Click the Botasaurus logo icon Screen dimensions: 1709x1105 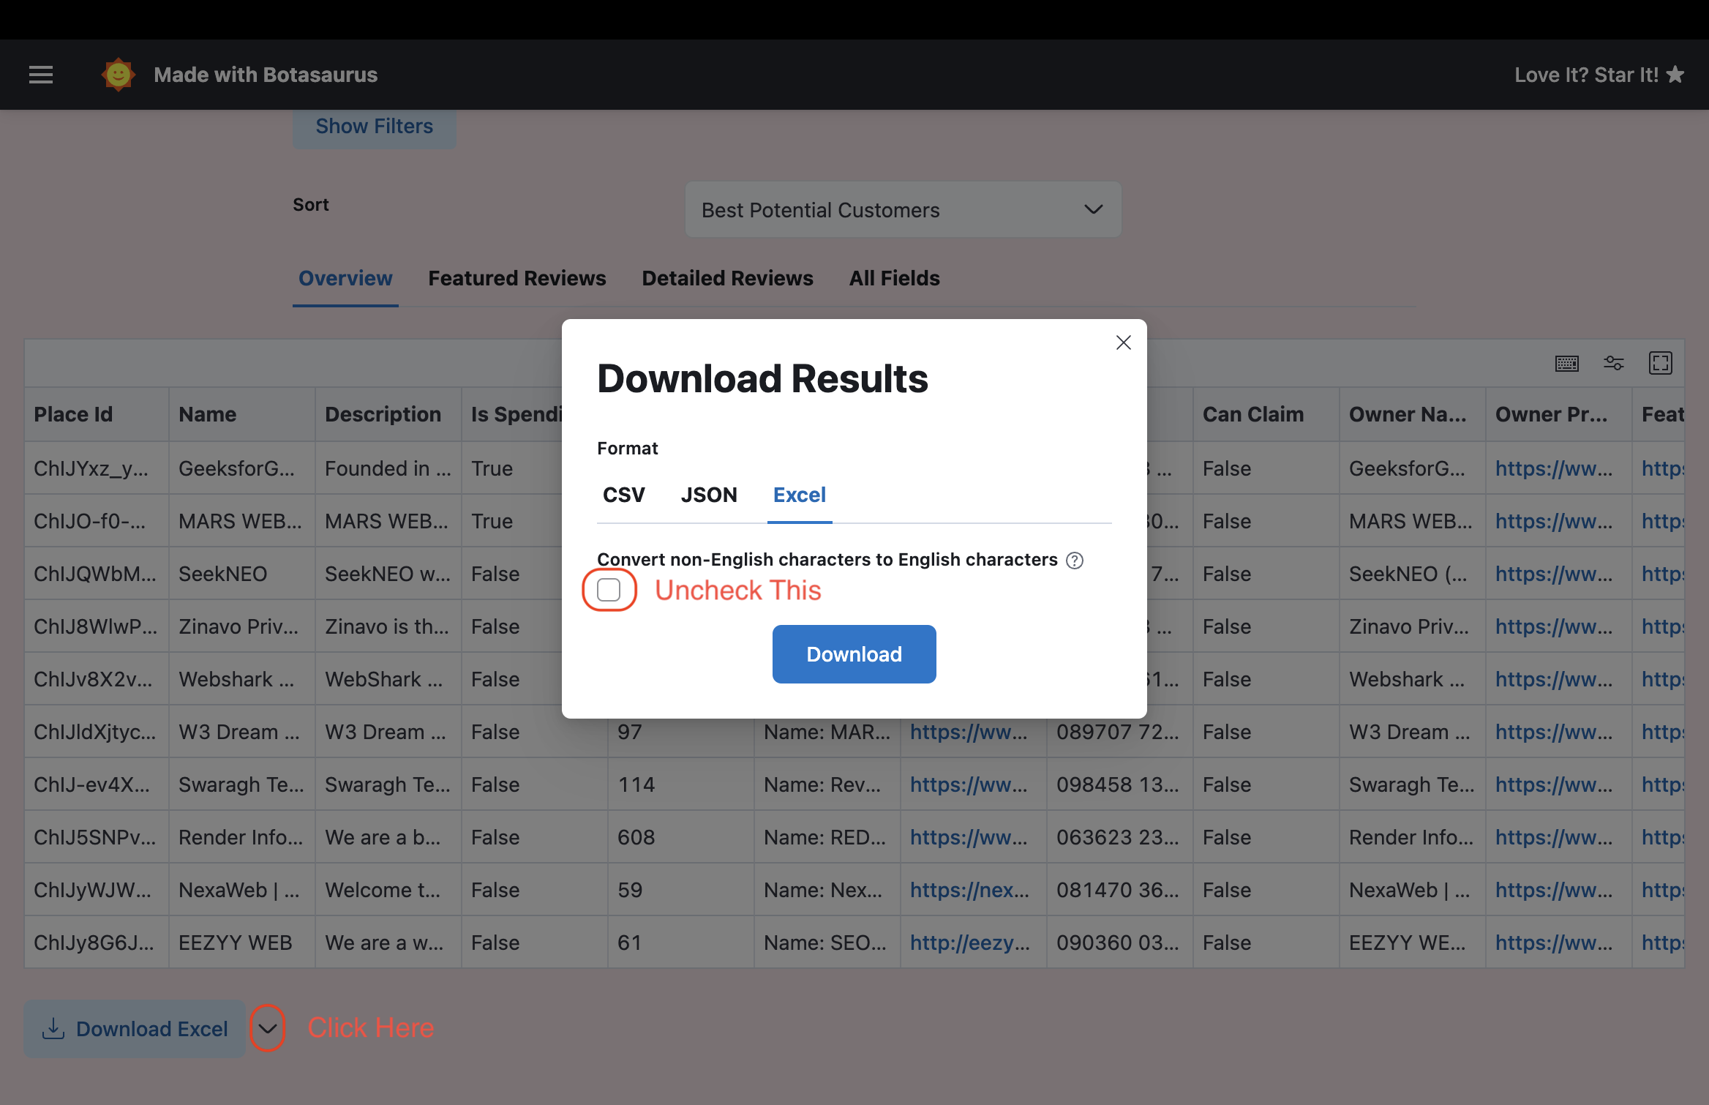118,75
